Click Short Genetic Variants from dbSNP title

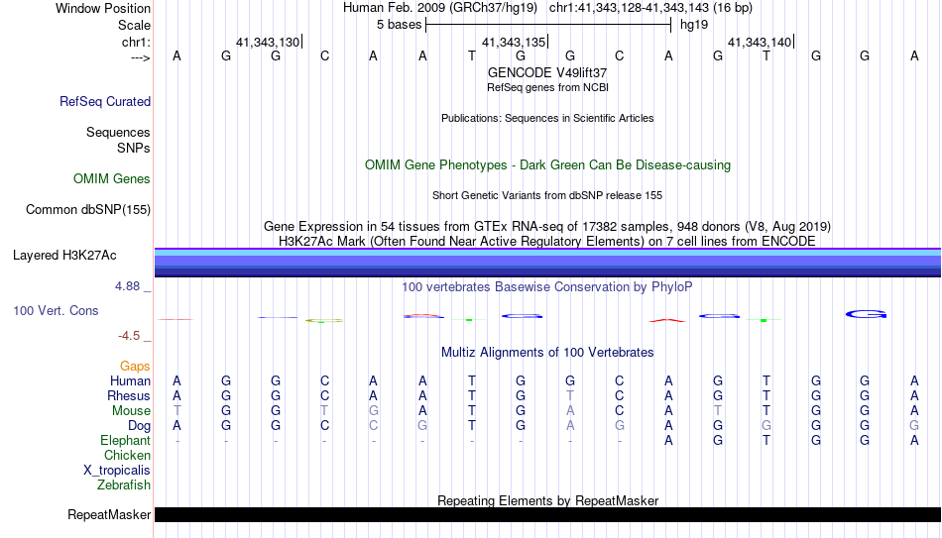click(x=547, y=196)
